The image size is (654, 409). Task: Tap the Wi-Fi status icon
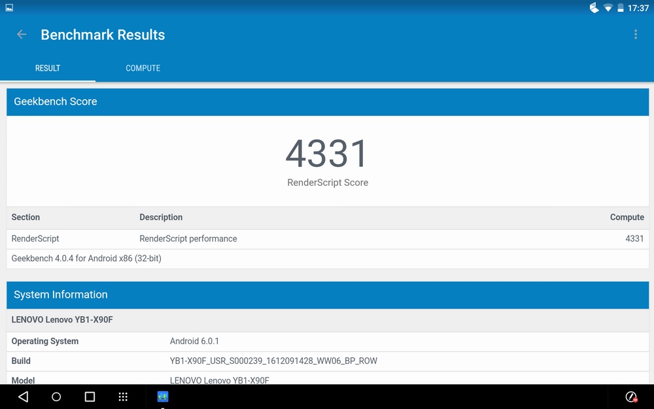[608, 8]
